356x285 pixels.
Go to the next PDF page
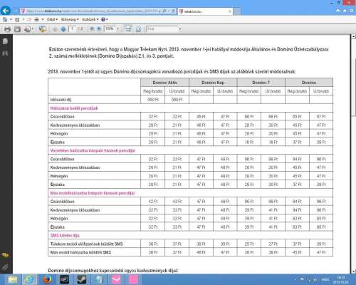tap(63, 29)
